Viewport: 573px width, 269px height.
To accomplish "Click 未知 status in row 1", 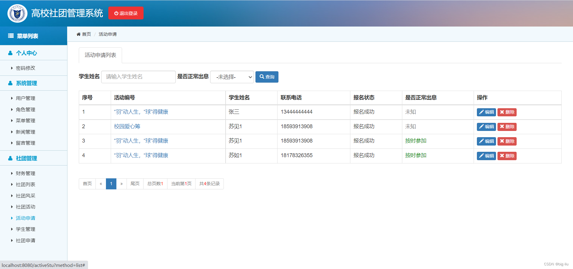I will coord(411,112).
